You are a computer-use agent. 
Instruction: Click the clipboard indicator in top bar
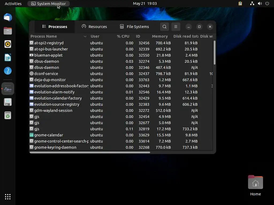coord(240,3)
